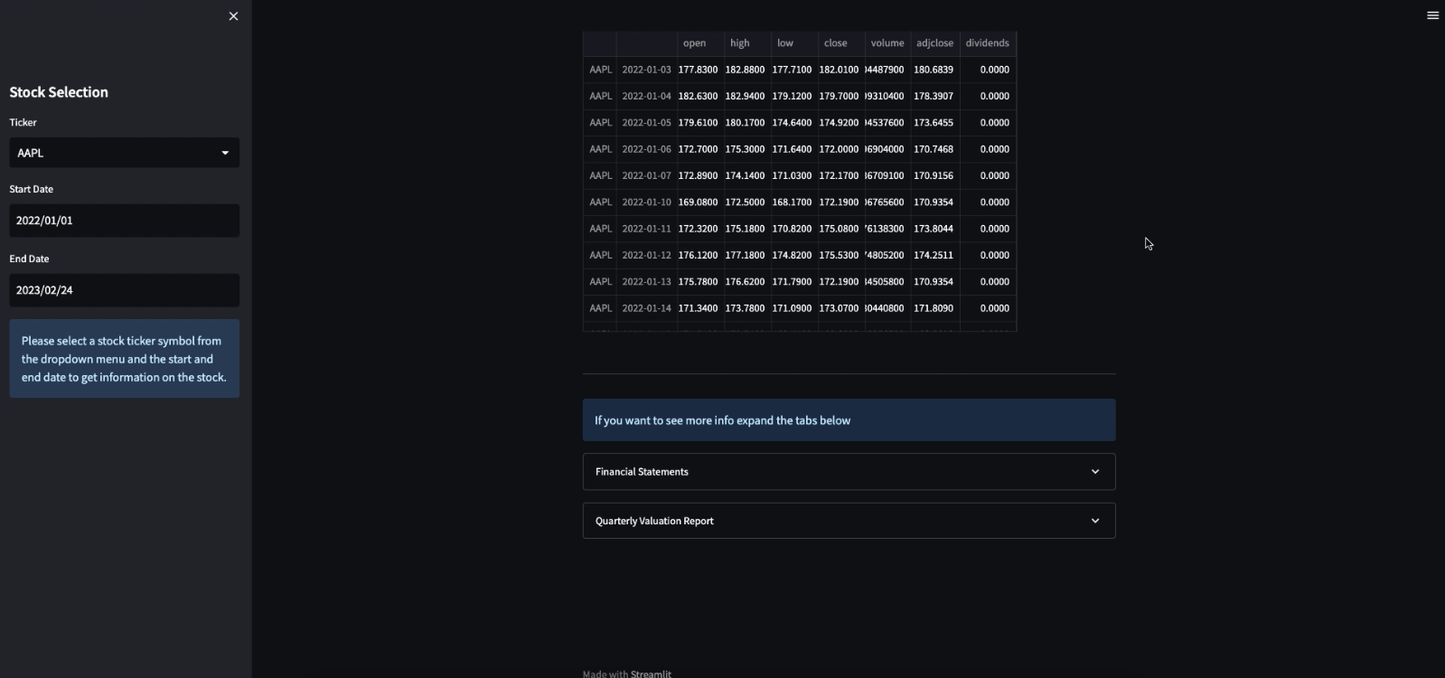
Task: Click the open value 177.8300
Action: 699,70
